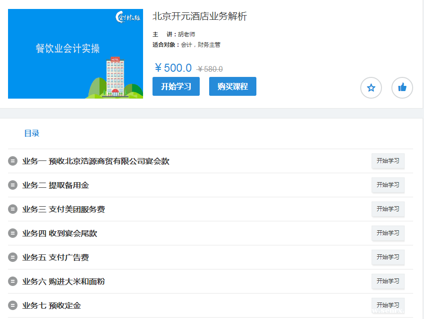Open lesson title 业务二 提取备用金
The image size is (424, 319).
pyautogui.click(x=56, y=185)
